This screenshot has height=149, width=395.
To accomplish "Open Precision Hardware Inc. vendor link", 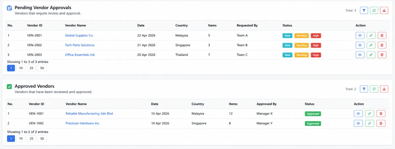I will point(83,123).
